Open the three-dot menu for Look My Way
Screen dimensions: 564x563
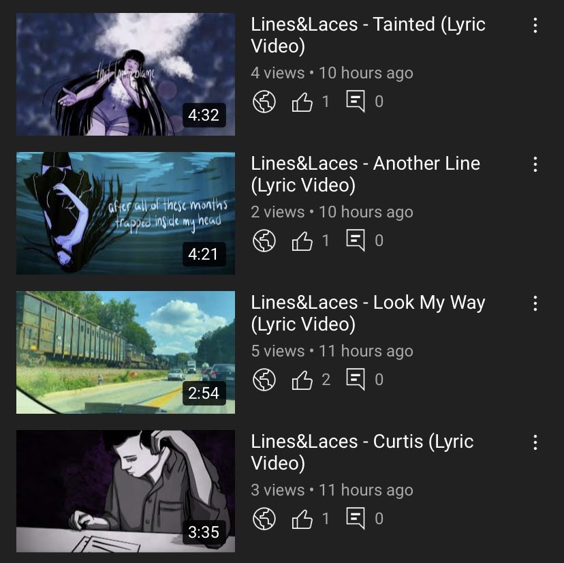(535, 303)
